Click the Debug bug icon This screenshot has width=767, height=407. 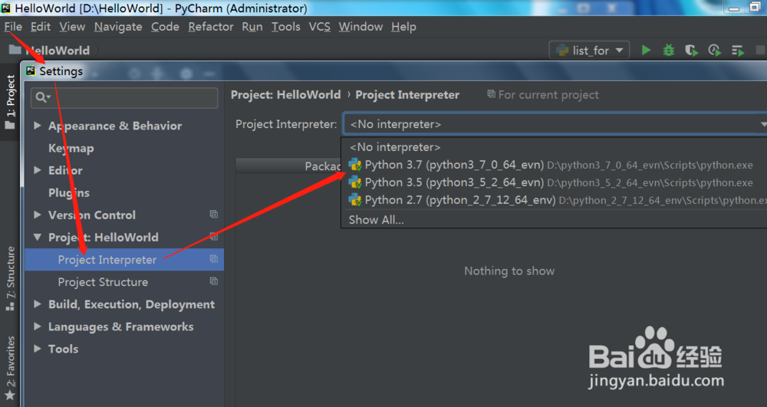click(x=668, y=50)
